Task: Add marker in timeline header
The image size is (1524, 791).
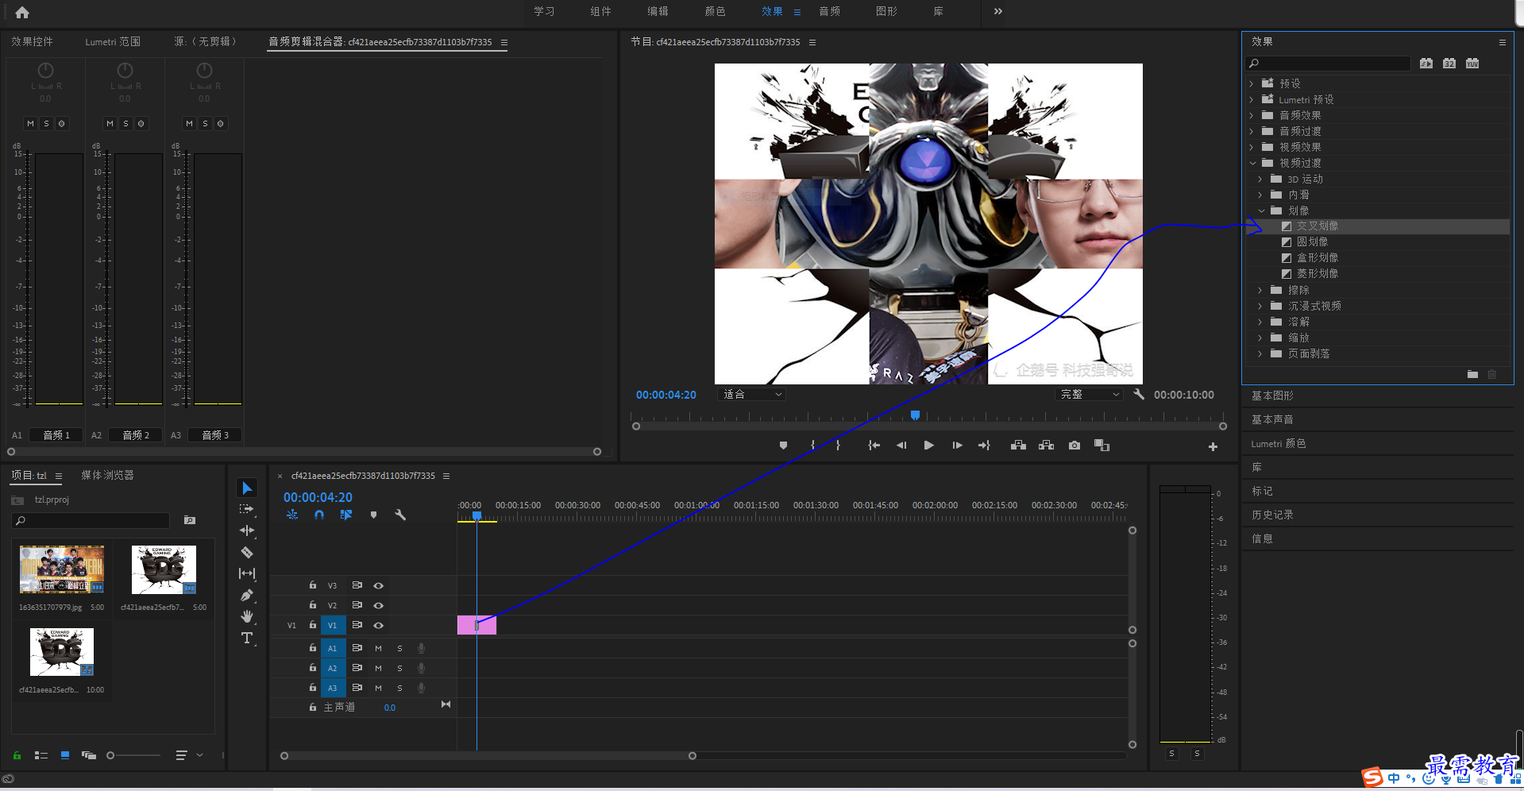Action: point(373,515)
